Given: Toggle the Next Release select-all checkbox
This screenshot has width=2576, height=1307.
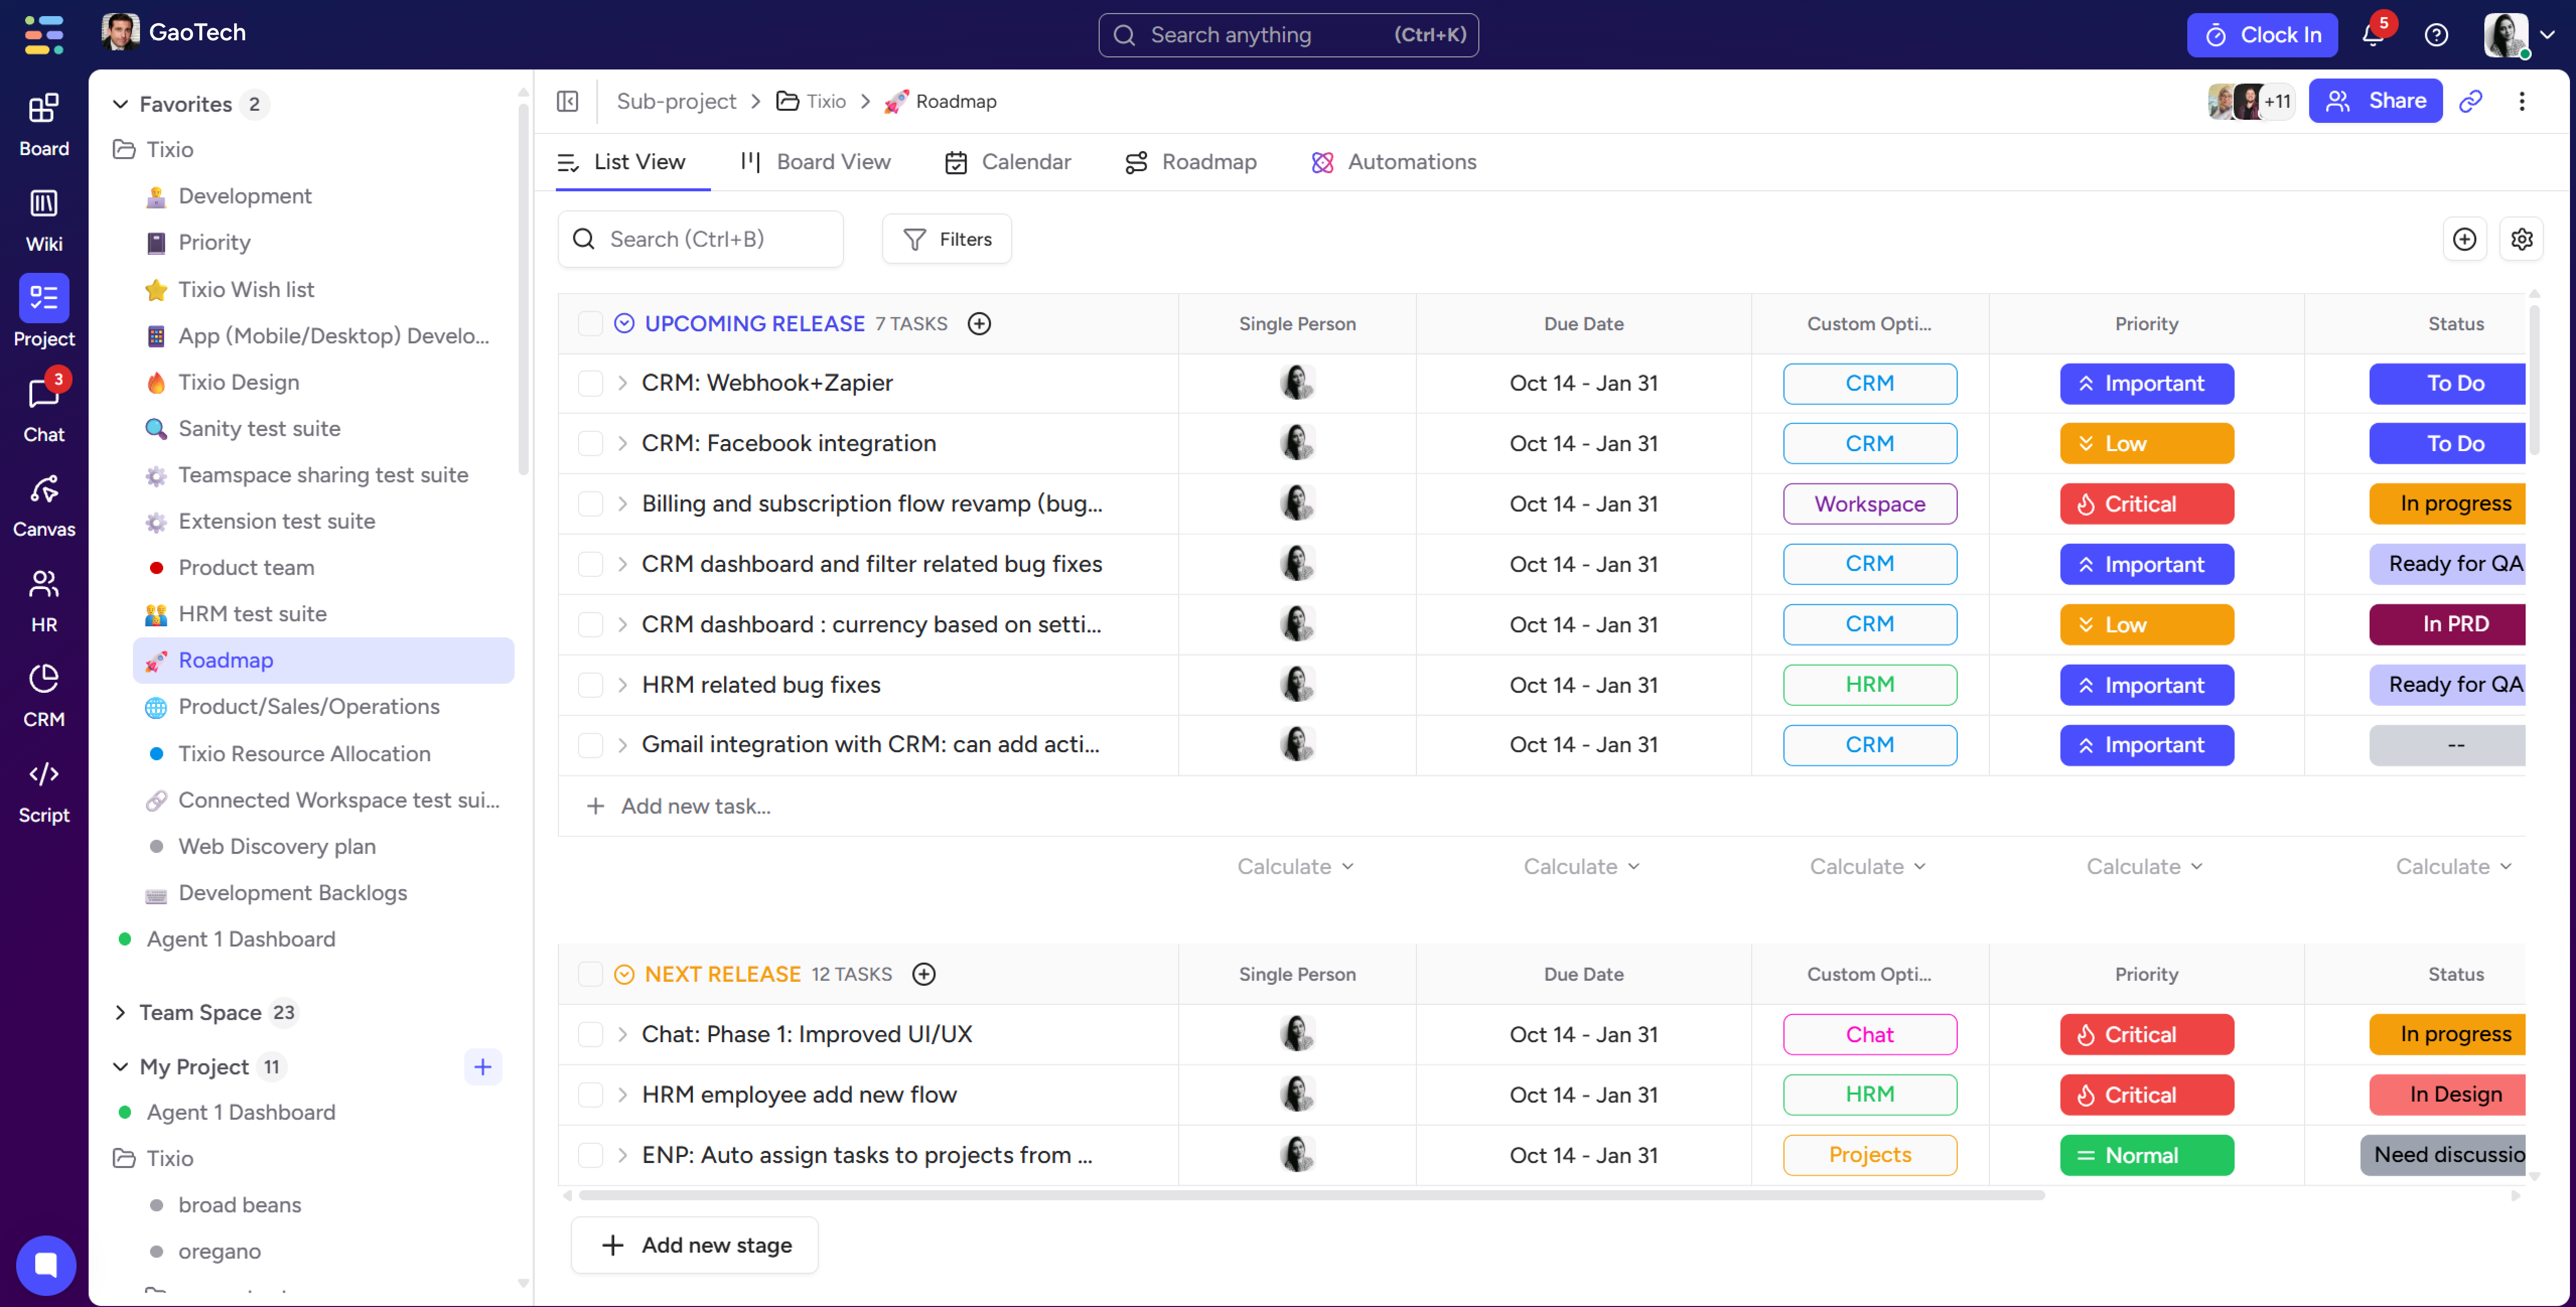Looking at the screenshot, I should [x=590, y=974].
